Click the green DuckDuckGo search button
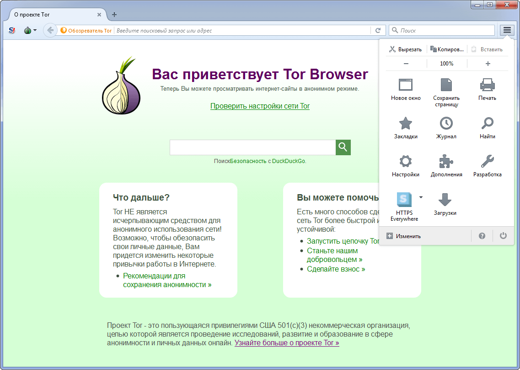 click(x=343, y=147)
